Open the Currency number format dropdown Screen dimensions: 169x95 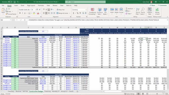pos(86,10)
